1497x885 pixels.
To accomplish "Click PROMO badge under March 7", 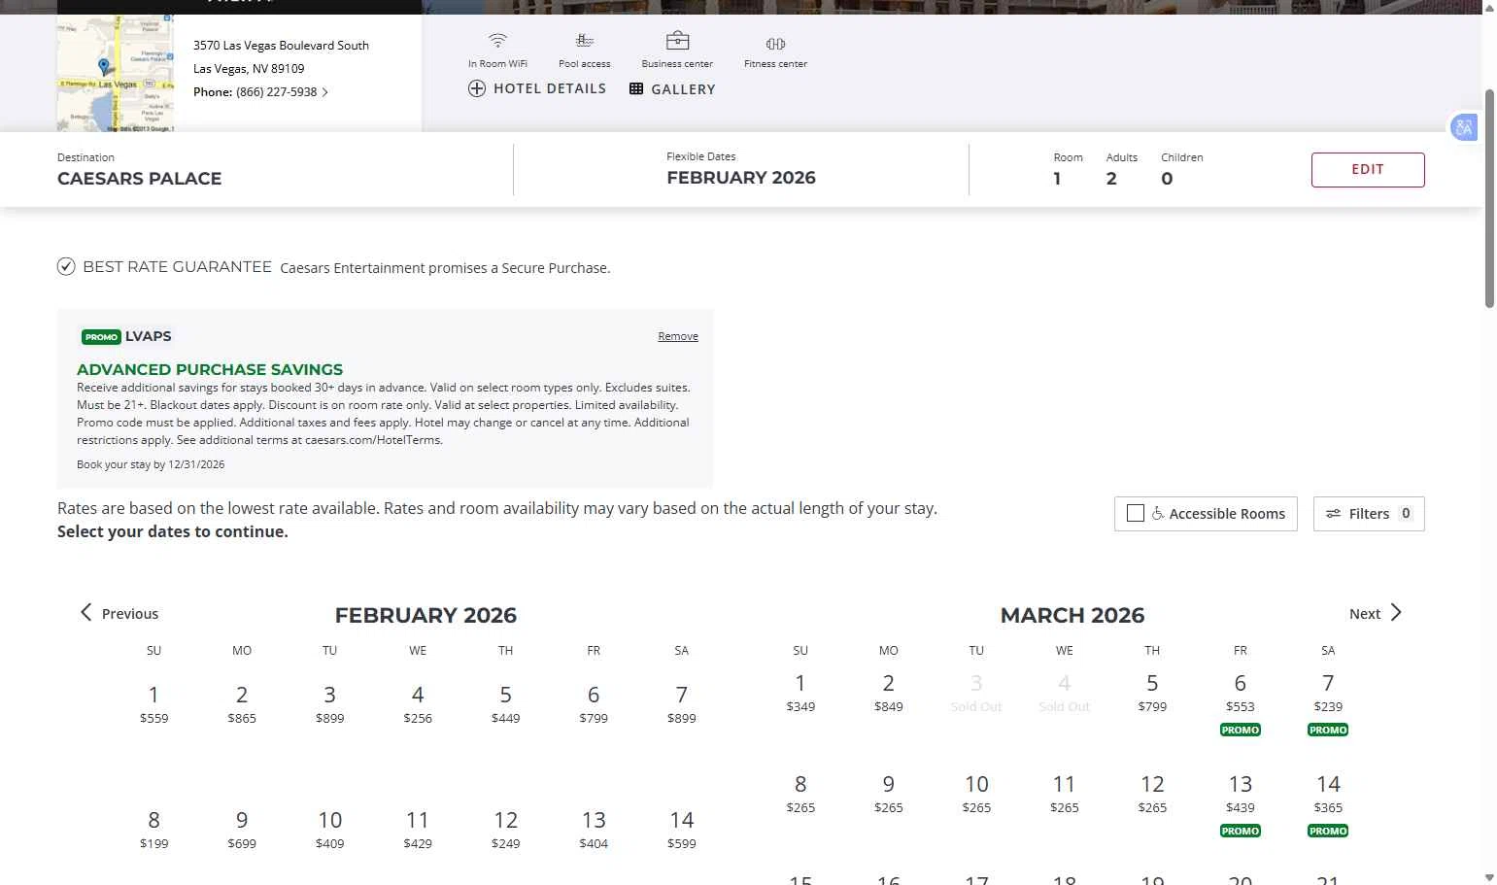I will pos(1328,730).
